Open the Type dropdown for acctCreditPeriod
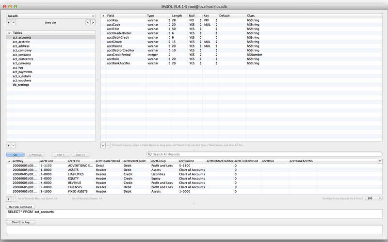The image size is (388, 242). [x=169, y=55]
